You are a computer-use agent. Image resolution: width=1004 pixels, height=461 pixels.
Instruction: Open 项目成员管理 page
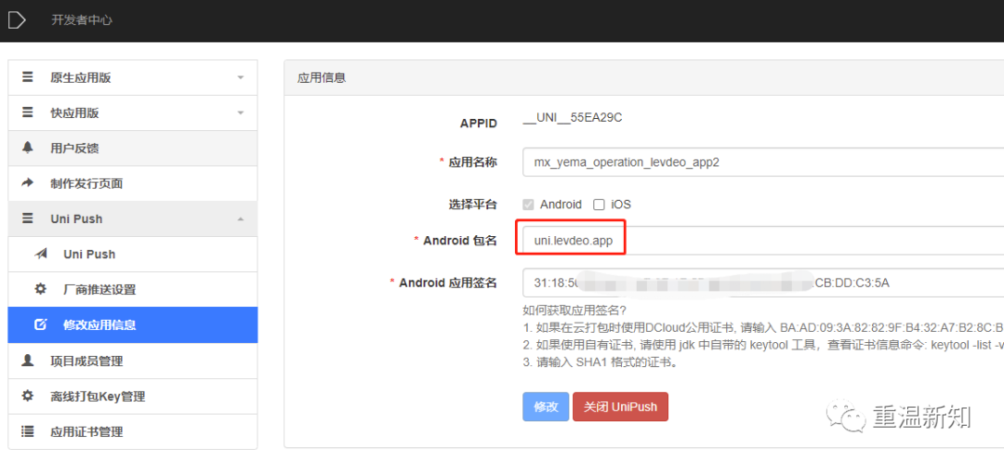[133, 361]
